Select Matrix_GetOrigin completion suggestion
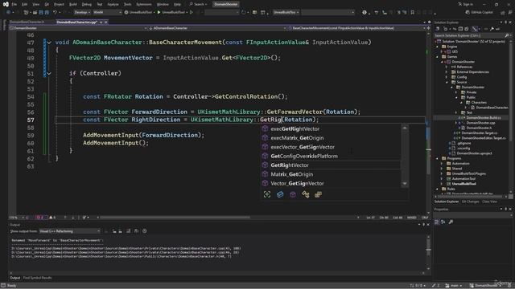The width and height of the screenshot is (515, 289). (x=331, y=174)
